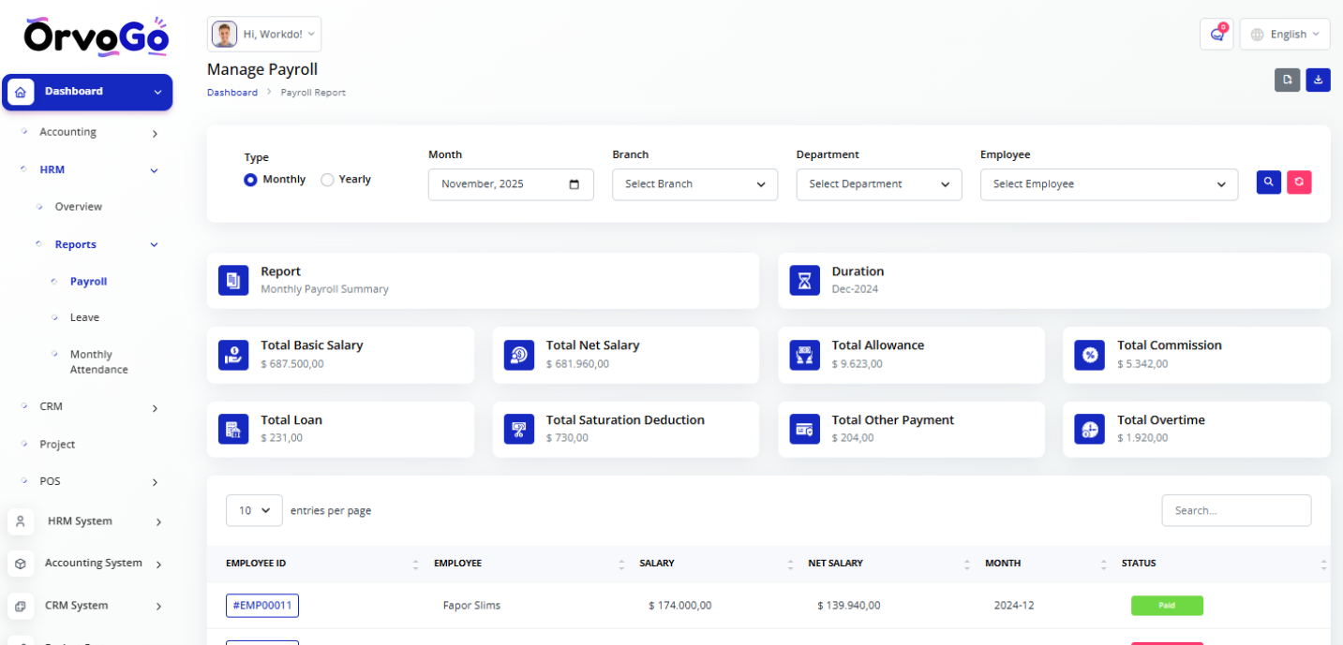Open the Select Department dropdown
Screen dimensions: 1343x645
[x=878, y=184]
